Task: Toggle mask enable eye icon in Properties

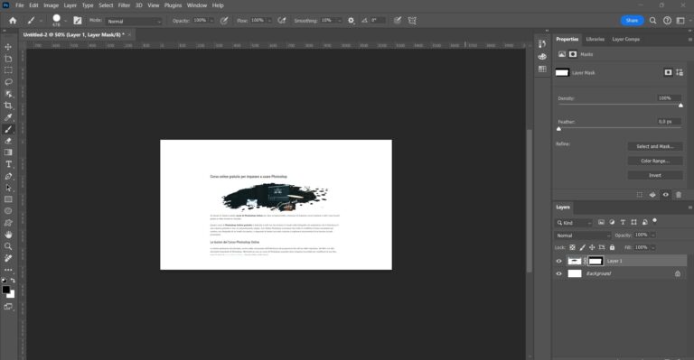Action: tap(666, 194)
